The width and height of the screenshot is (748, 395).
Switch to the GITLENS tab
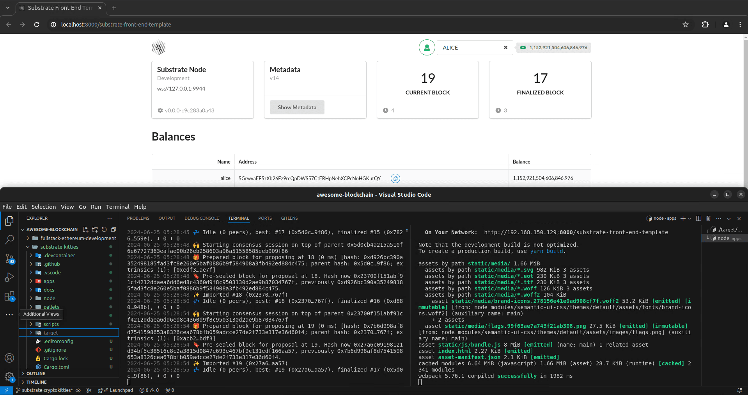point(289,219)
